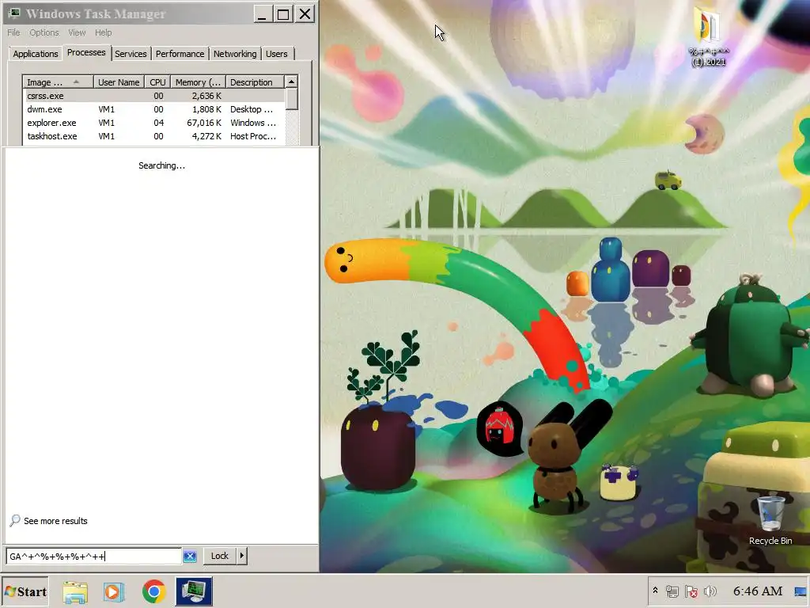
Task: Switch to the Performance tab
Action: (x=180, y=54)
